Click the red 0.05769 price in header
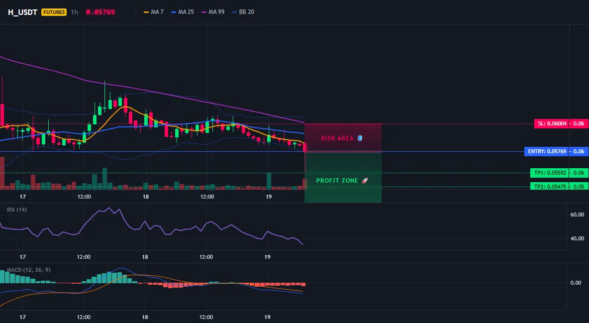Viewport: 589px width, 323px height. click(100, 12)
